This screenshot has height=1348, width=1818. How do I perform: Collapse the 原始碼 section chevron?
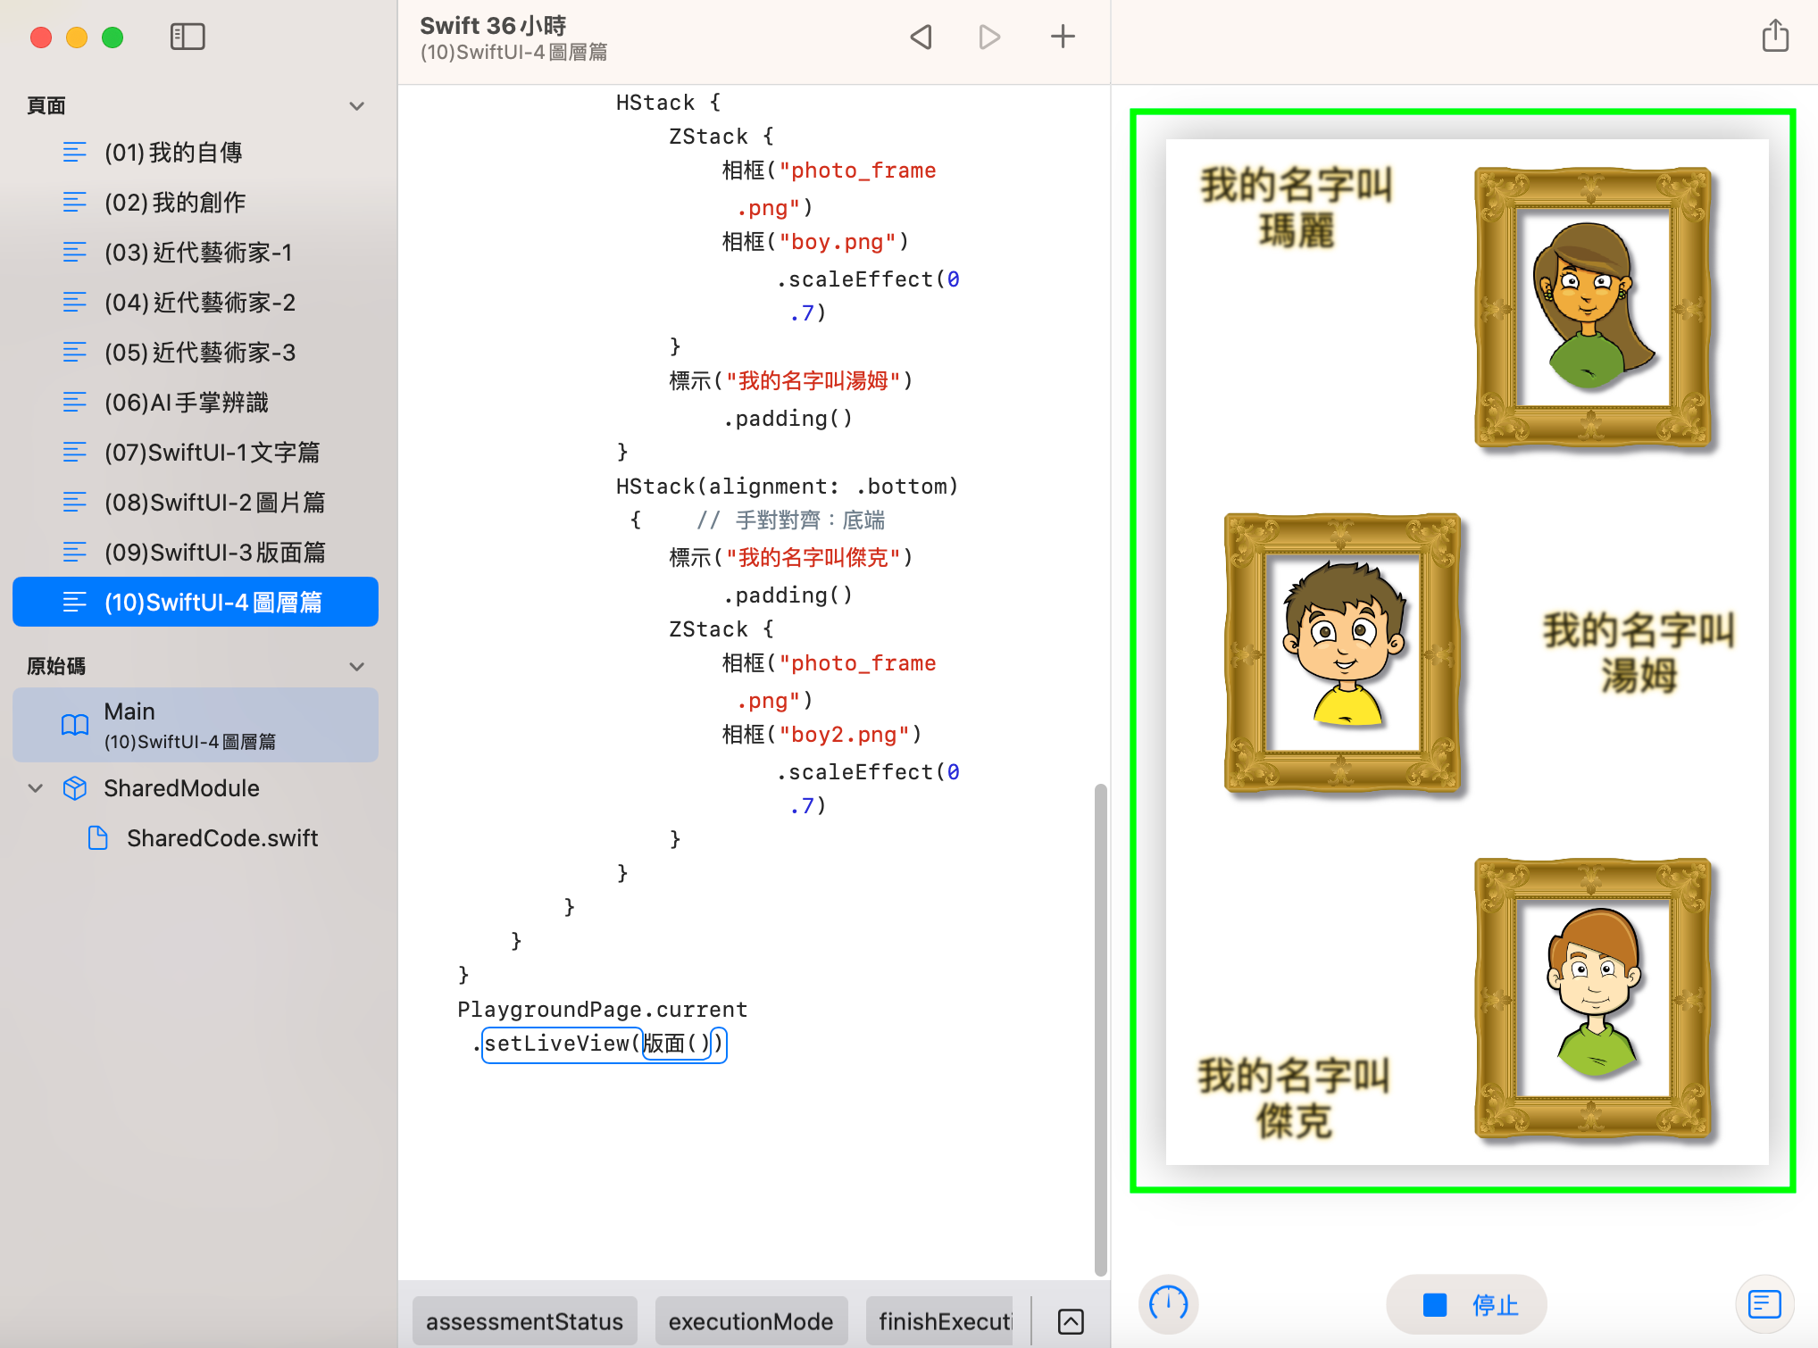[357, 667]
